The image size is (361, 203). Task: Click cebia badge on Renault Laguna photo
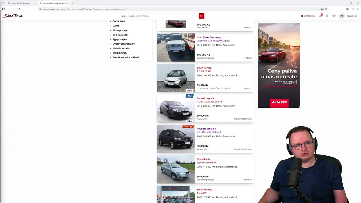[190, 121]
